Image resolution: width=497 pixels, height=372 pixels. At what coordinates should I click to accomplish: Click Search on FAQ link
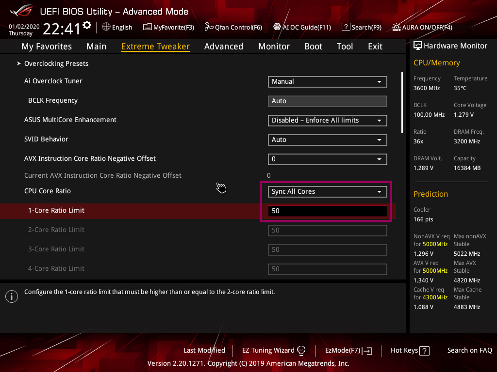(469, 351)
